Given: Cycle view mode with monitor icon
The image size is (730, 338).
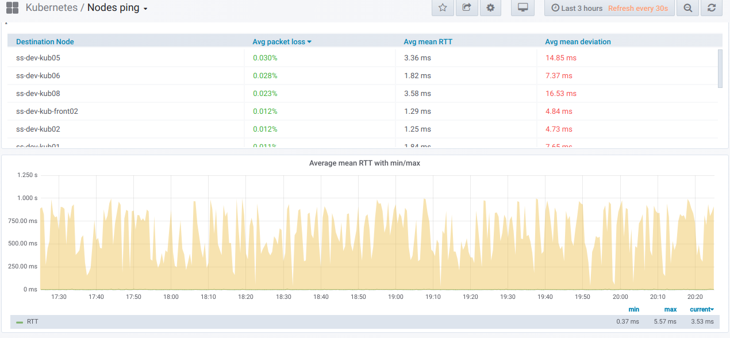Looking at the screenshot, I should coord(522,8).
